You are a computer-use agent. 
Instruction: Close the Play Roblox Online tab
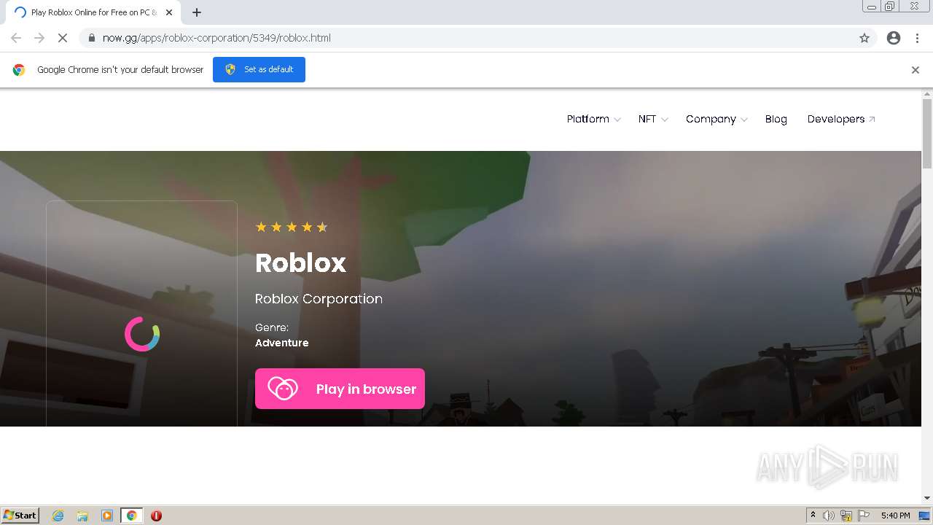169,12
